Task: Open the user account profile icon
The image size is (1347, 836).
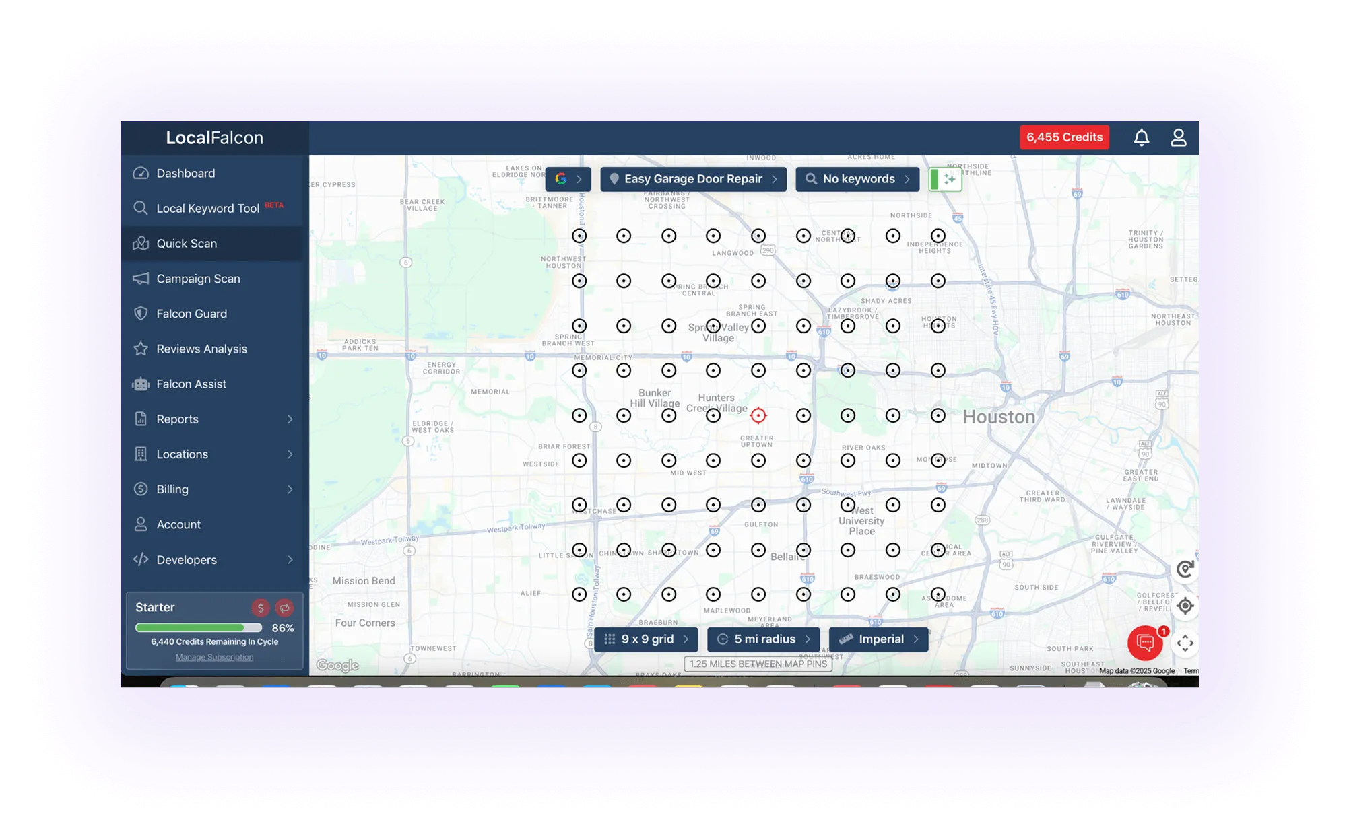Action: [1179, 137]
